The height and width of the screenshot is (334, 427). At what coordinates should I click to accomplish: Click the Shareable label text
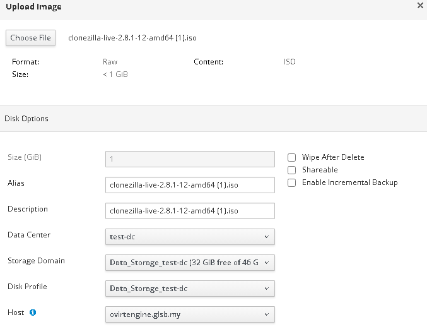click(x=320, y=170)
